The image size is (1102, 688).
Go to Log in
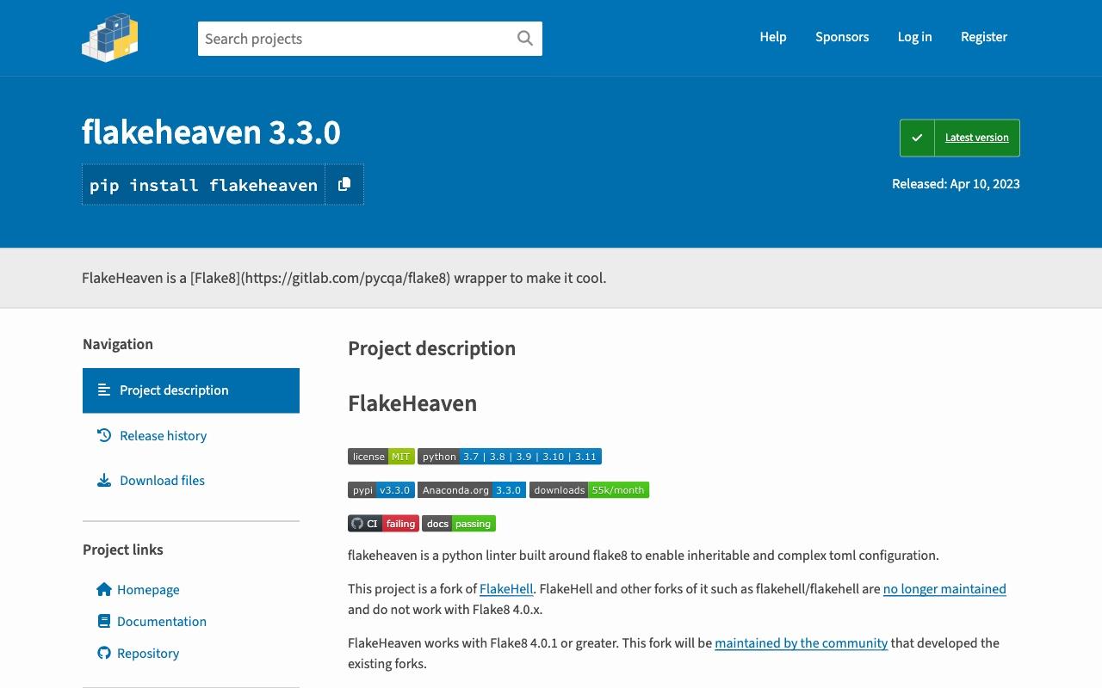pyautogui.click(x=914, y=37)
